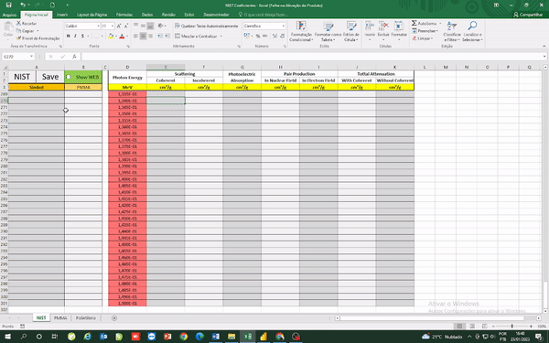Viewport: 549px width, 343px height.
Task: Click in the formula bar input
Action: 312,57
